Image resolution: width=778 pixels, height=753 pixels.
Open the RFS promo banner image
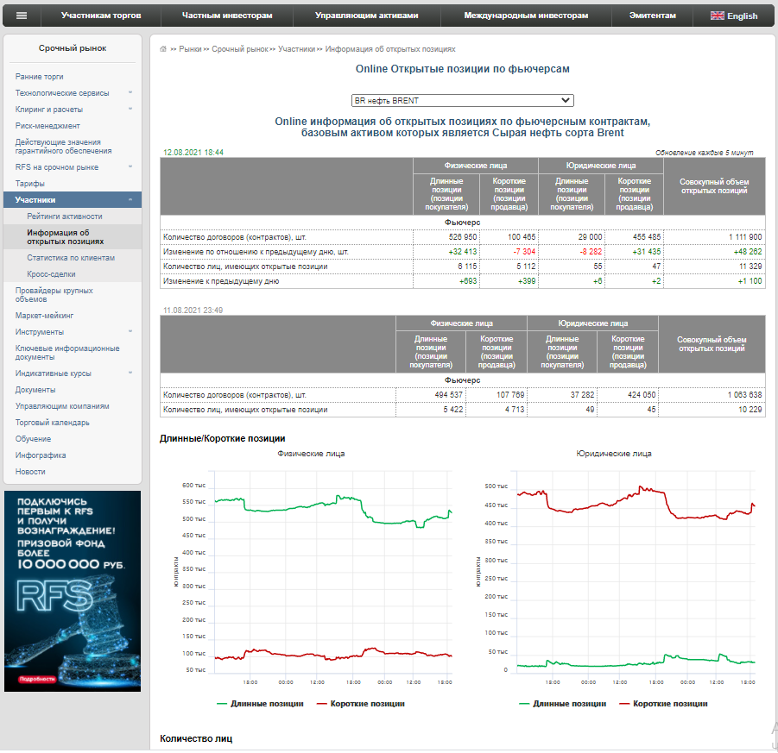coord(73,593)
